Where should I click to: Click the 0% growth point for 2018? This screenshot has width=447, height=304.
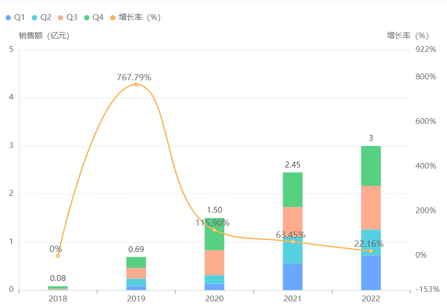point(58,256)
